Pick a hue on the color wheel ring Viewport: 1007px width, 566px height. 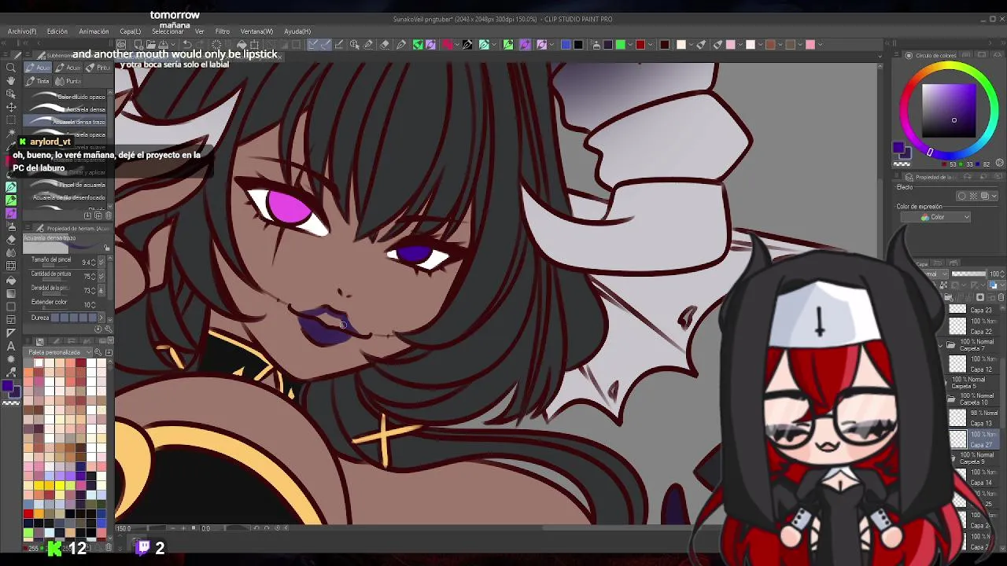pos(949,65)
